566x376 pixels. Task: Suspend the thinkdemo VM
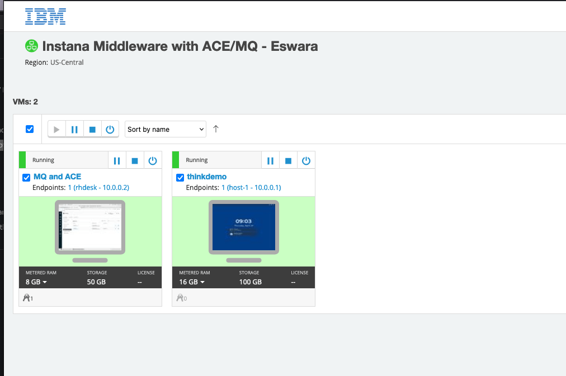click(x=270, y=160)
